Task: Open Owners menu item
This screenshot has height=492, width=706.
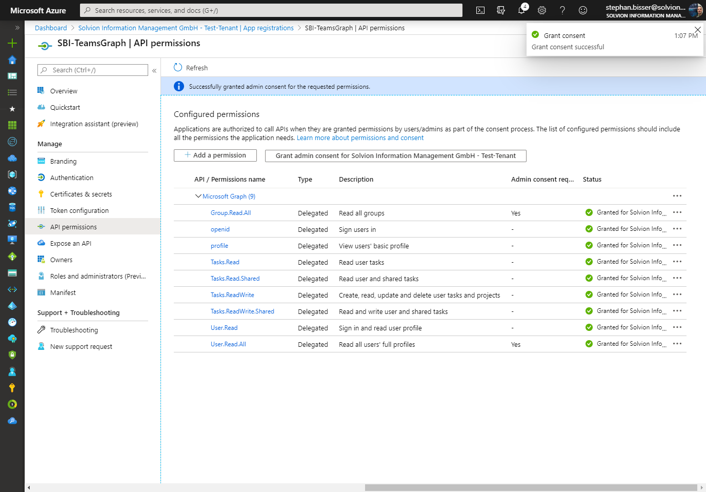Action: click(61, 260)
